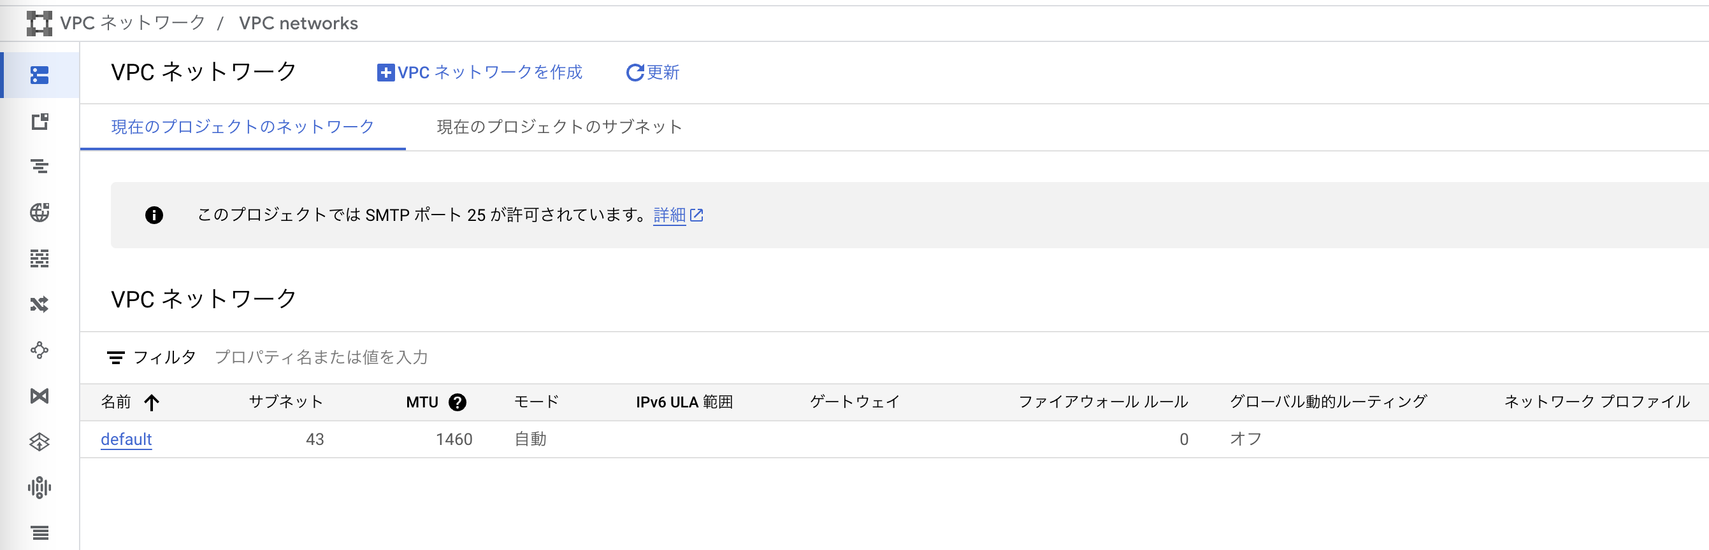Click the MTU help question mark

(x=458, y=402)
